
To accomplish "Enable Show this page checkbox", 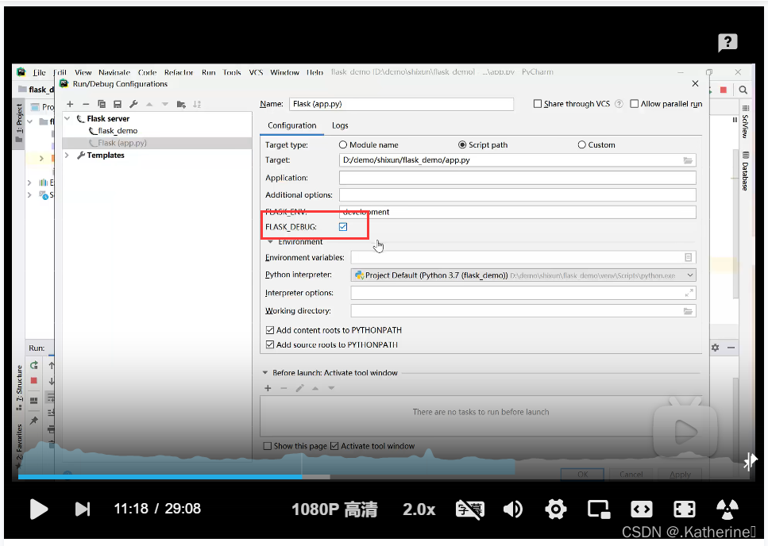I will point(268,446).
